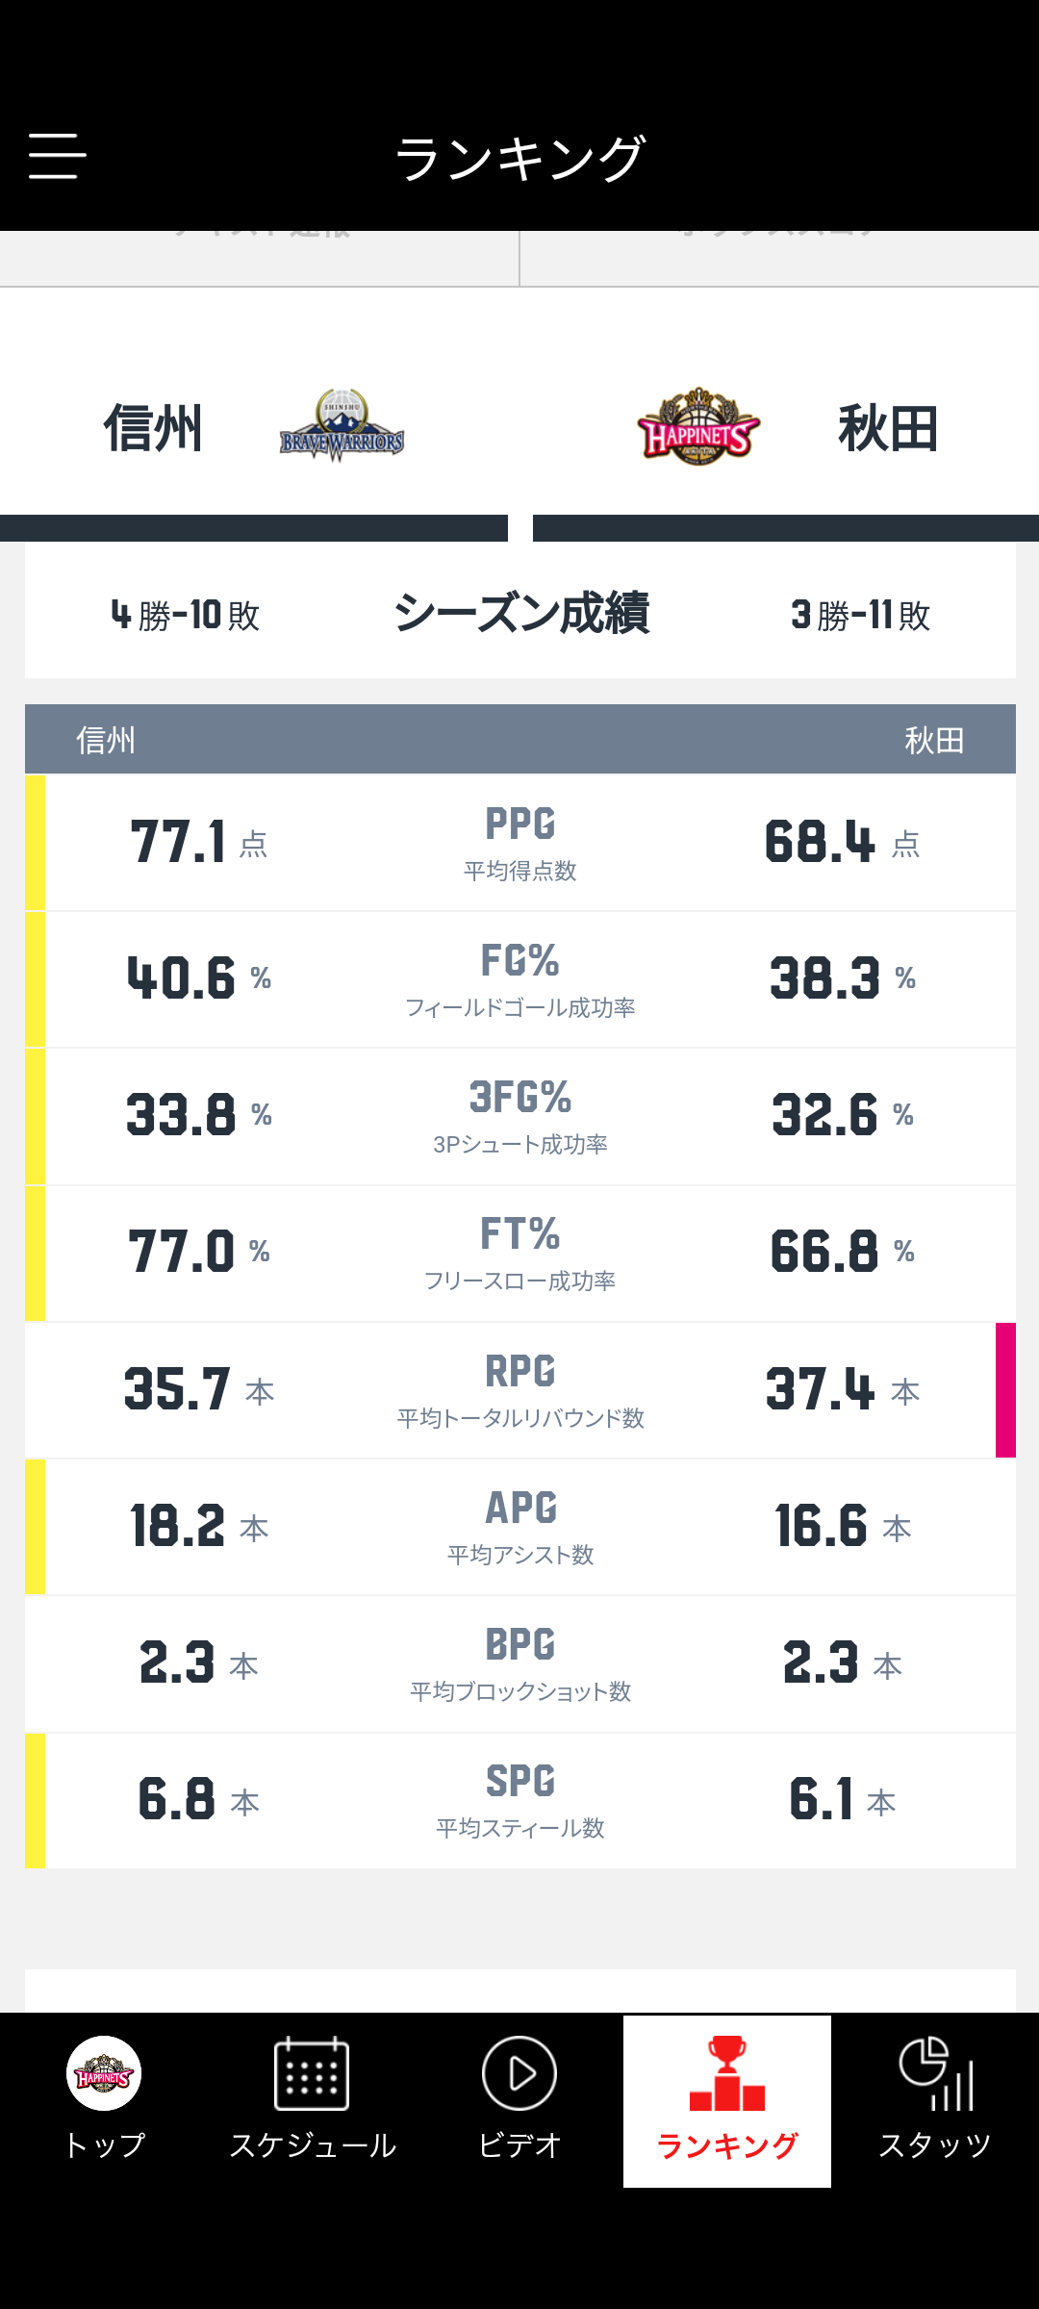Viewport: 1039px width, 2309px height.
Task: Tap the Akita Happinets team logo
Action: click(698, 426)
